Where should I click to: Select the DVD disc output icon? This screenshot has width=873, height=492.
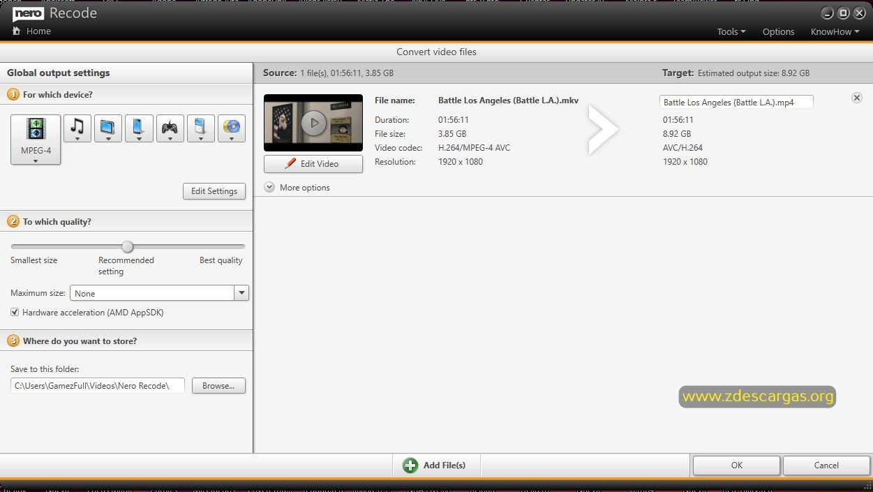(232, 128)
